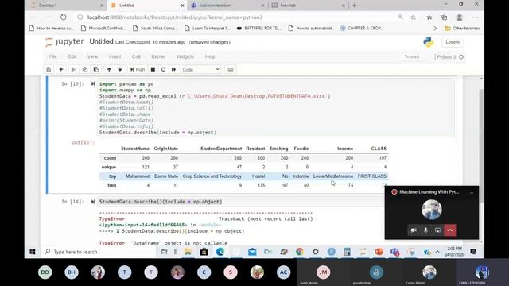
Task: Open the Collections icon in browser toolbar
Action: 444,17
